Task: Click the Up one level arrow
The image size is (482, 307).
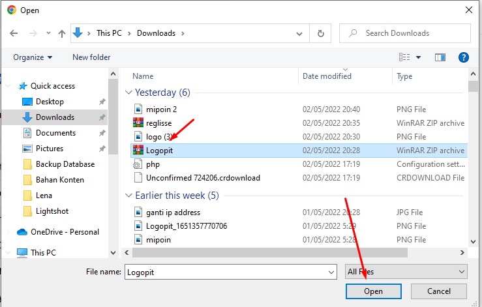Action: point(62,33)
